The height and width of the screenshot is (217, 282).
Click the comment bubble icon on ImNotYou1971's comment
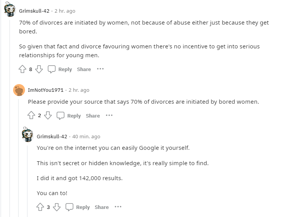click(x=60, y=115)
